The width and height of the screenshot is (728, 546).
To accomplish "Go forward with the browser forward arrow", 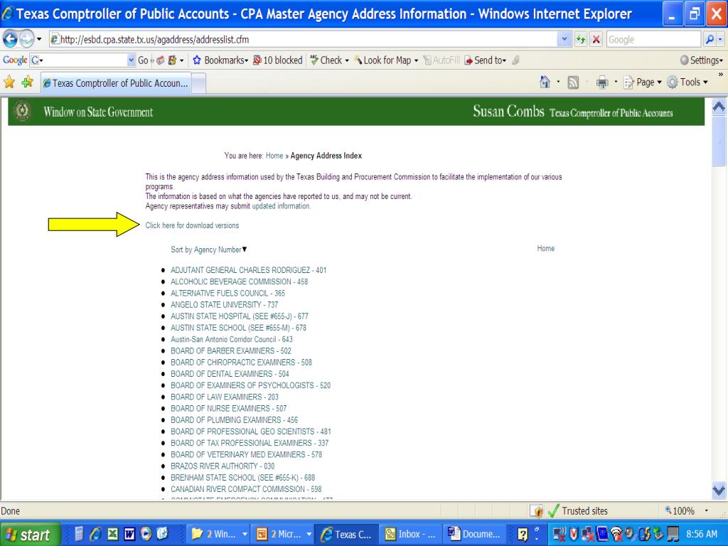I will [26, 39].
